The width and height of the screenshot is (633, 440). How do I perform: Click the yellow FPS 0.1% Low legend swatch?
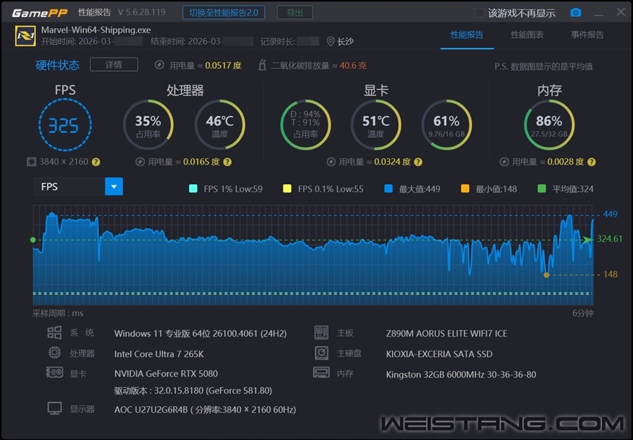287,188
